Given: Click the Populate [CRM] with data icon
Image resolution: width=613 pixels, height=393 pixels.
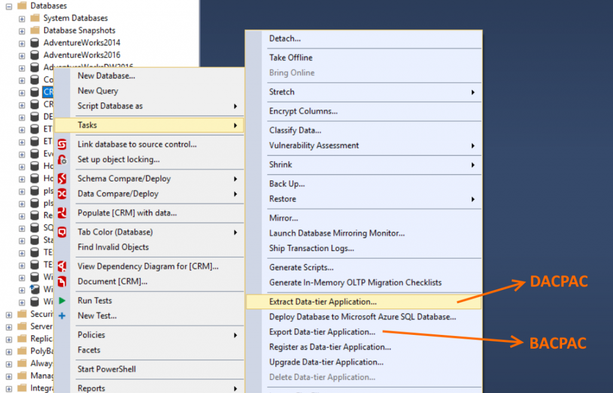Looking at the screenshot, I should click(63, 213).
